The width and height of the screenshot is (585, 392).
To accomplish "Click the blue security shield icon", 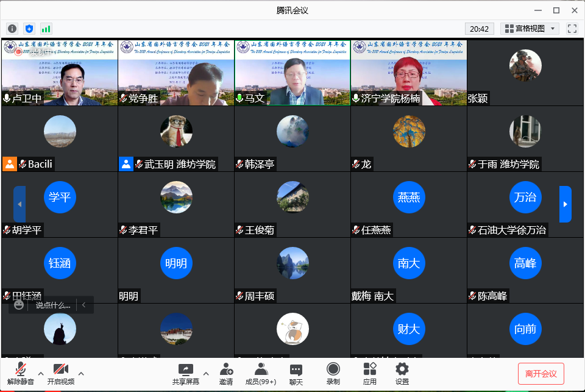I will (x=29, y=29).
